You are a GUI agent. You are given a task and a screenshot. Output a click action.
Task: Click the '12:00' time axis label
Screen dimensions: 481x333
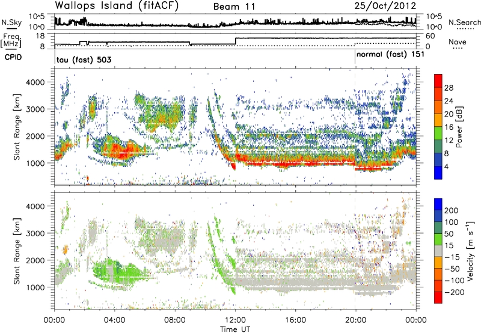[x=235, y=320]
